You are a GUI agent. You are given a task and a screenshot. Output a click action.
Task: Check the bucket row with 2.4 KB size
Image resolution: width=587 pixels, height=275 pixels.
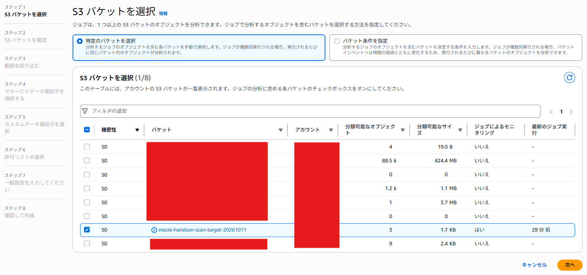[87, 243]
